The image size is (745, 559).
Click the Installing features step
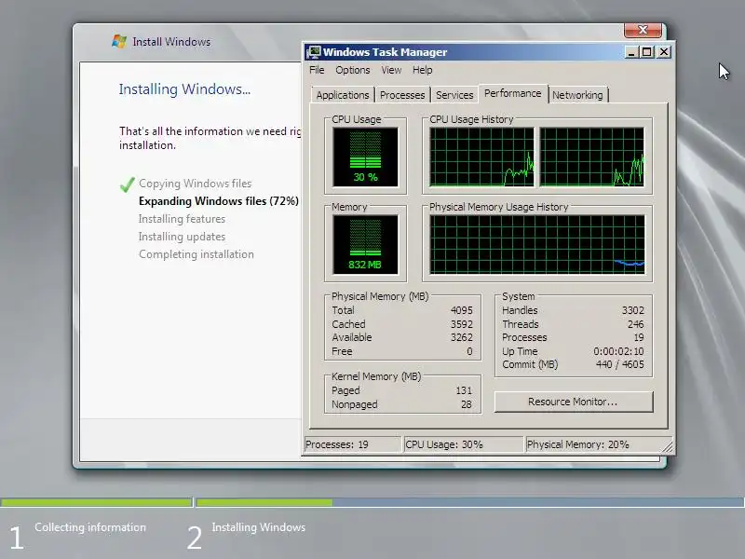click(182, 219)
